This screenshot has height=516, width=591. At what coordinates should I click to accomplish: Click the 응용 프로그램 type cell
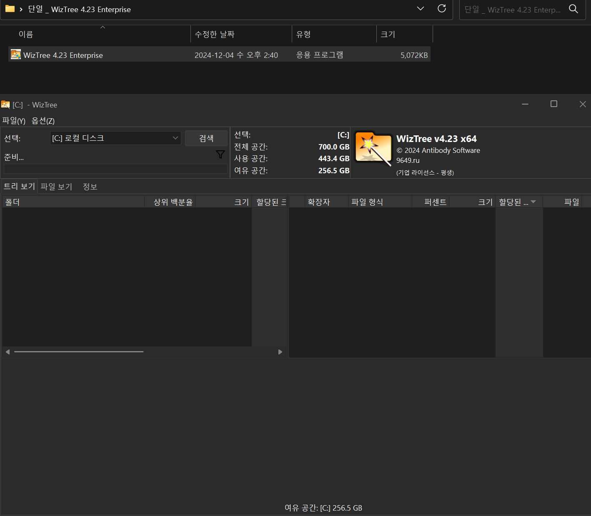(x=320, y=55)
